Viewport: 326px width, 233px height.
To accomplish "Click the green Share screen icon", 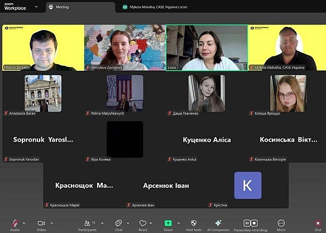I will [168, 223].
